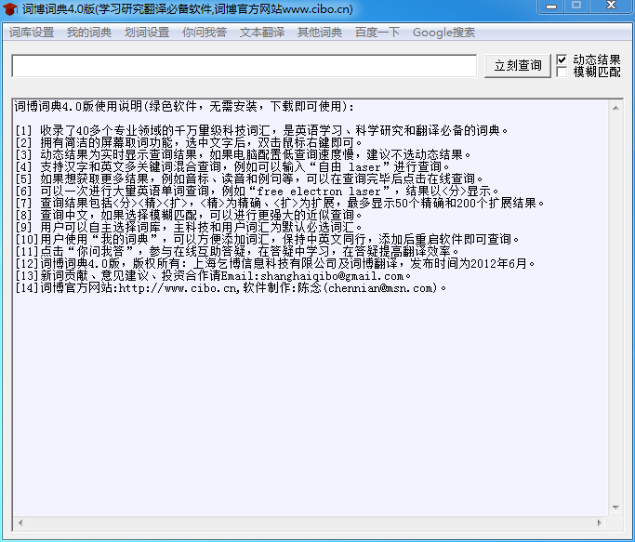Screen dimensions: 635x542
Task: Click line [11] about 在线互助答疑
Action: click(237, 252)
